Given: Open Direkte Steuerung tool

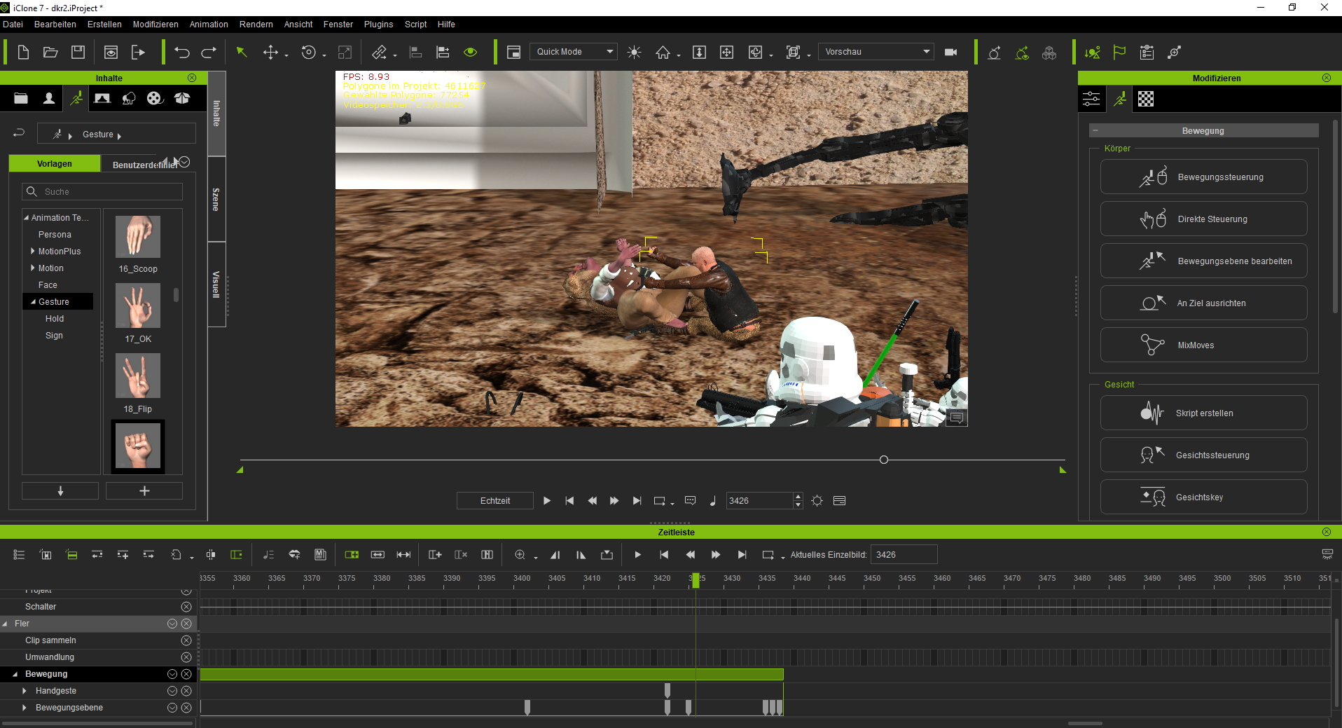Looking at the screenshot, I should point(1203,219).
